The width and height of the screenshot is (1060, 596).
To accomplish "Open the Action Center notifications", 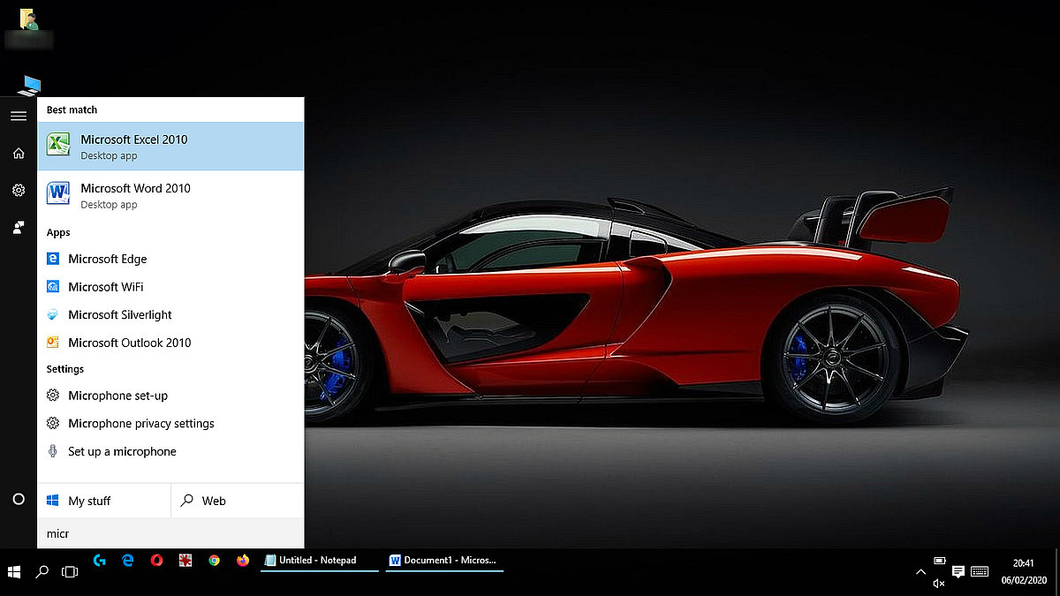I will tap(958, 572).
